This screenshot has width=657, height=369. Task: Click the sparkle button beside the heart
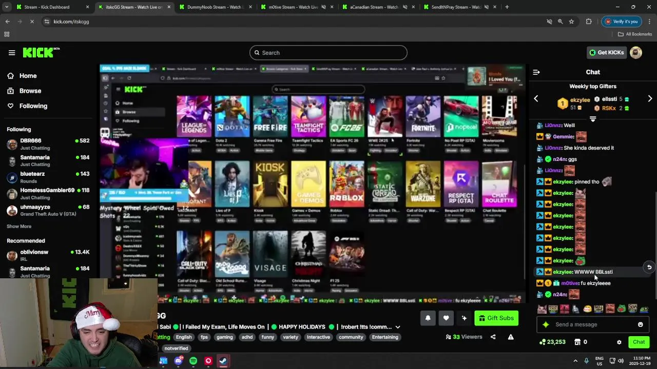(x=464, y=318)
